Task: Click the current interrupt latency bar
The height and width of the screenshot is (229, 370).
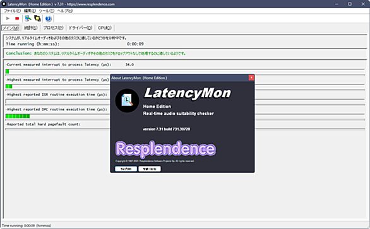Action: pyautogui.click(x=185, y=71)
